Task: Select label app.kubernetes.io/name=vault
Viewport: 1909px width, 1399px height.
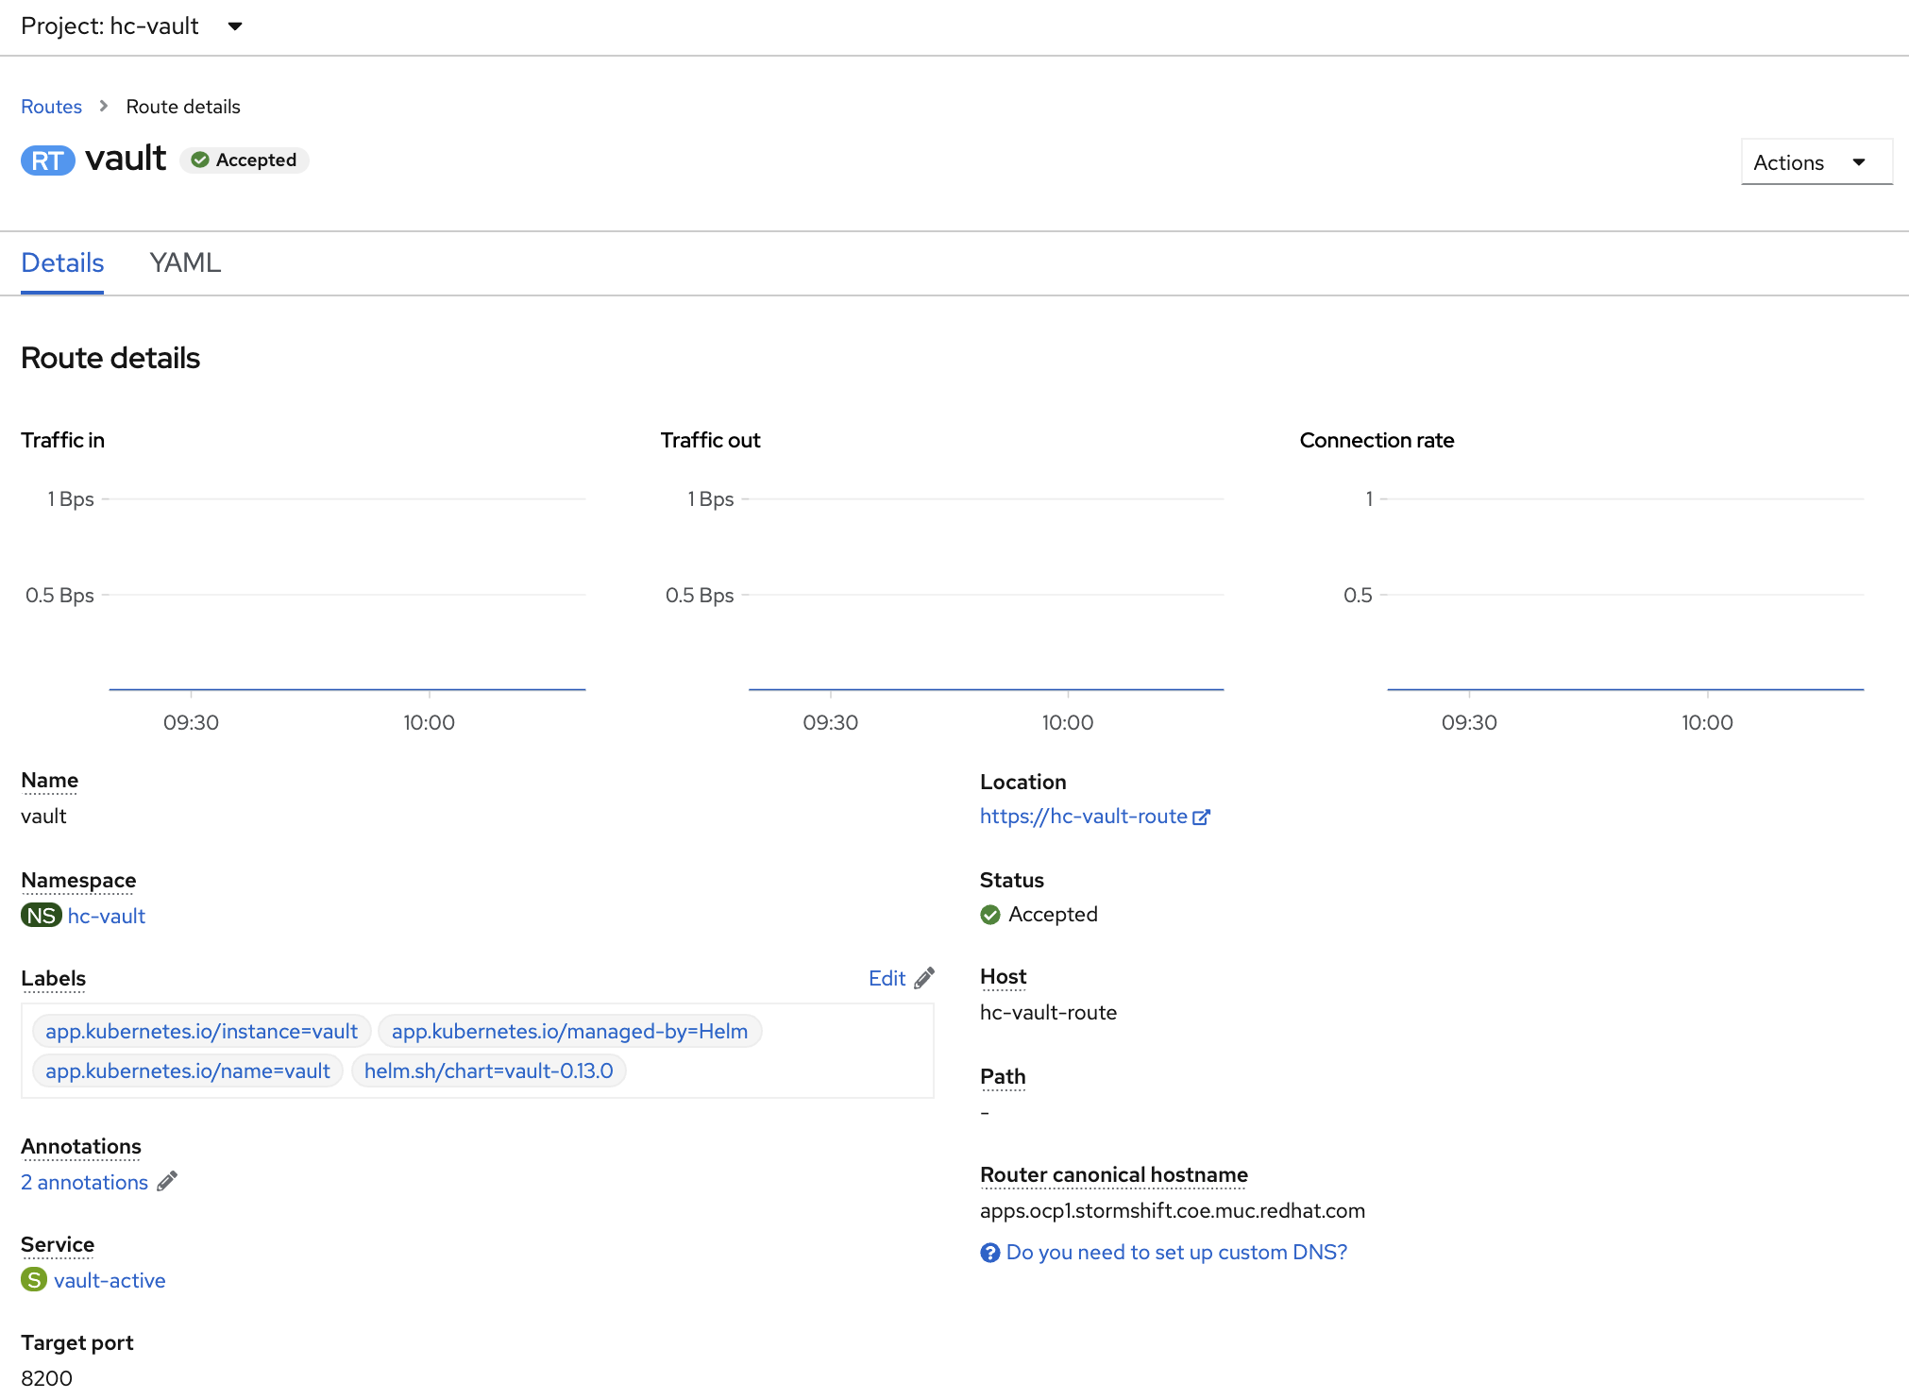Action: [x=188, y=1070]
